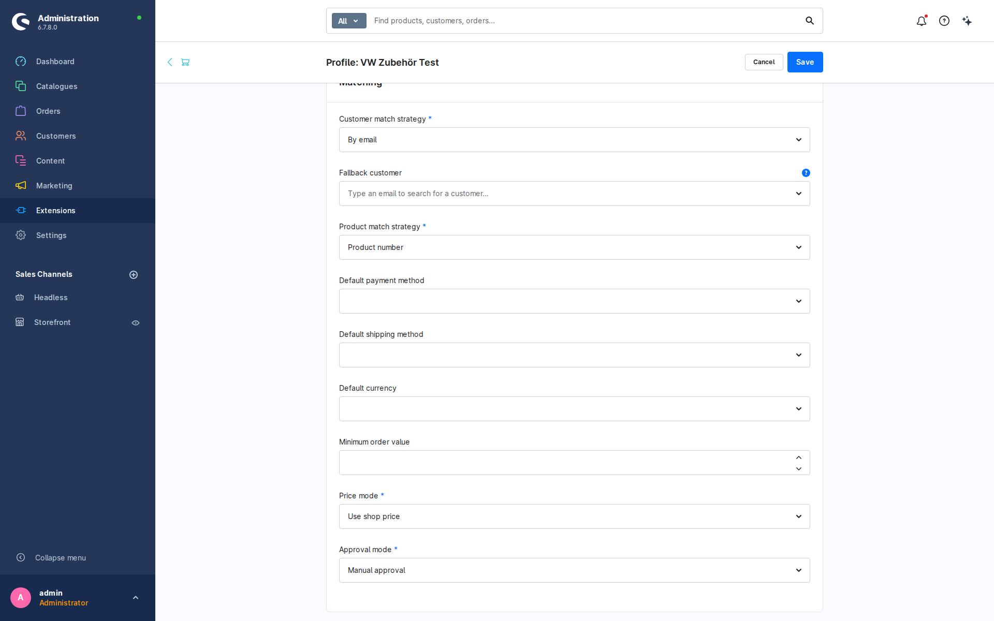Image resolution: width=994 pixels, height=621 pixels.
Task: Save the profile
Action: click(805, 62)
